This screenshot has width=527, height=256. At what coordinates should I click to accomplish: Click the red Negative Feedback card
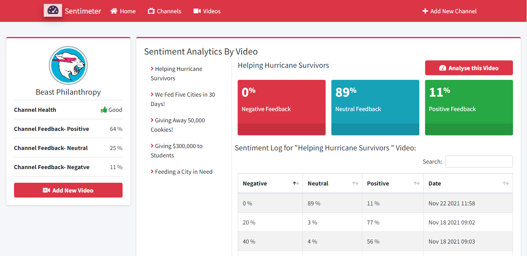click(281, 108)
